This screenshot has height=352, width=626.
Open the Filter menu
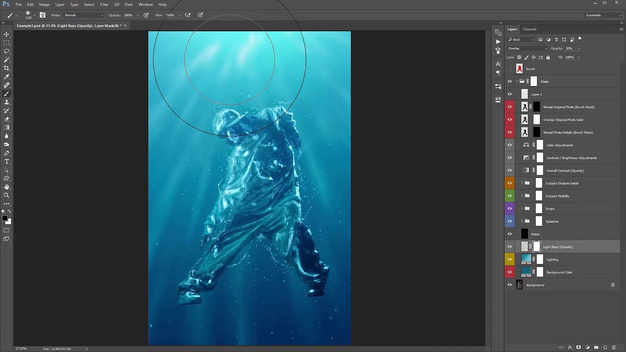[x=104, y=4]
